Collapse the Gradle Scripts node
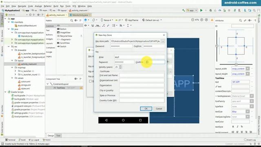Screen dimensions: 261x147 click(5, 92)
